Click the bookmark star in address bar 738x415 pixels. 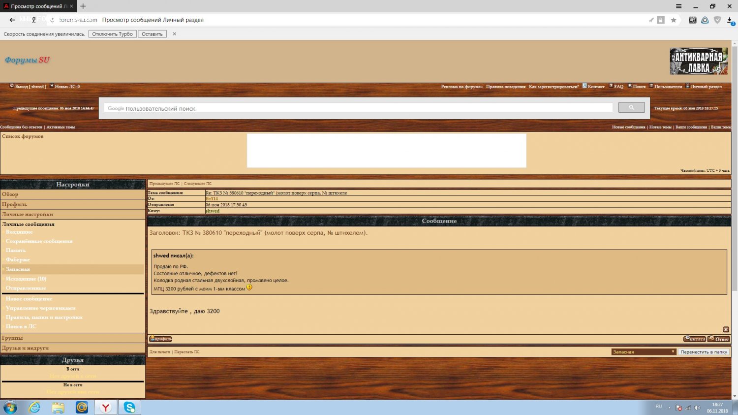coord(674,20)
